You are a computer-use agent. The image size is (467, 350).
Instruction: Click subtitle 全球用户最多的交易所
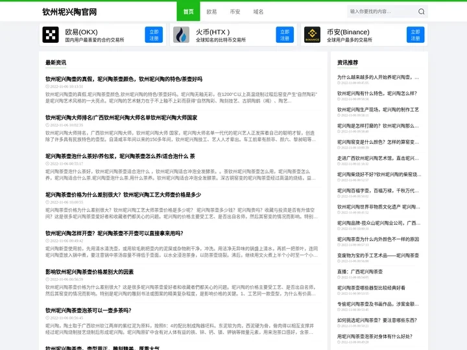coord(350,40)
